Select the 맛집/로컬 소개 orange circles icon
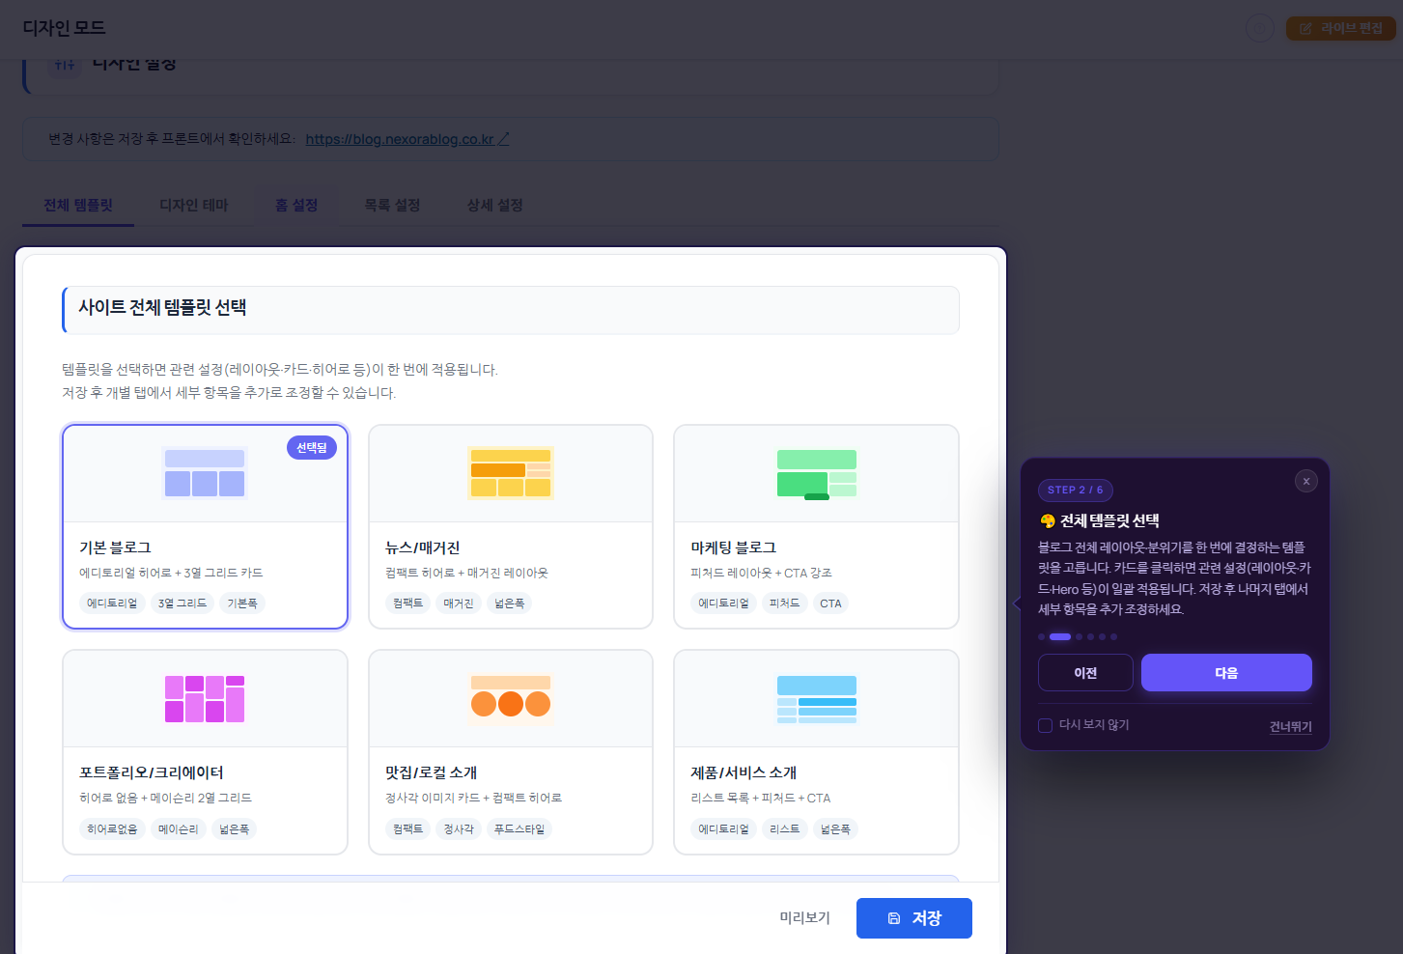The width and height of the screenshot is (1403, 954). [x=510, y=698]
